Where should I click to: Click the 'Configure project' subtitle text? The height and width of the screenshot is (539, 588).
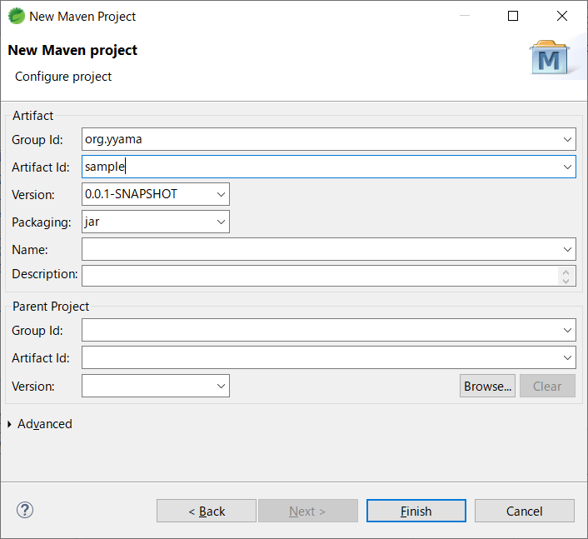(63, 77)
